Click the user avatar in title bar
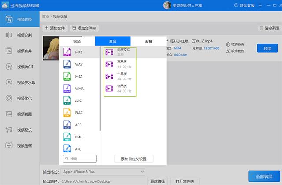This screenshot has height=185, width=282. (x=167, y=5)
